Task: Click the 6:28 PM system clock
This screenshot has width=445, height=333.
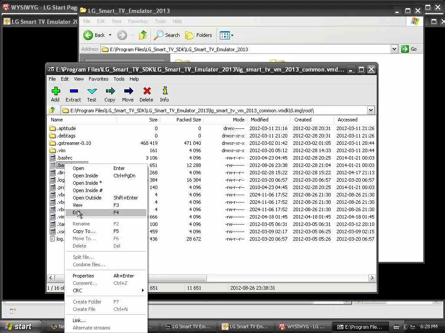Action: (x=428, y=326)
